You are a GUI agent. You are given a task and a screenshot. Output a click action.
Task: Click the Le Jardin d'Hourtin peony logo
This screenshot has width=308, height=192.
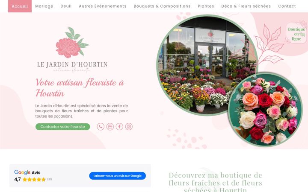click(x=72, y=50)
